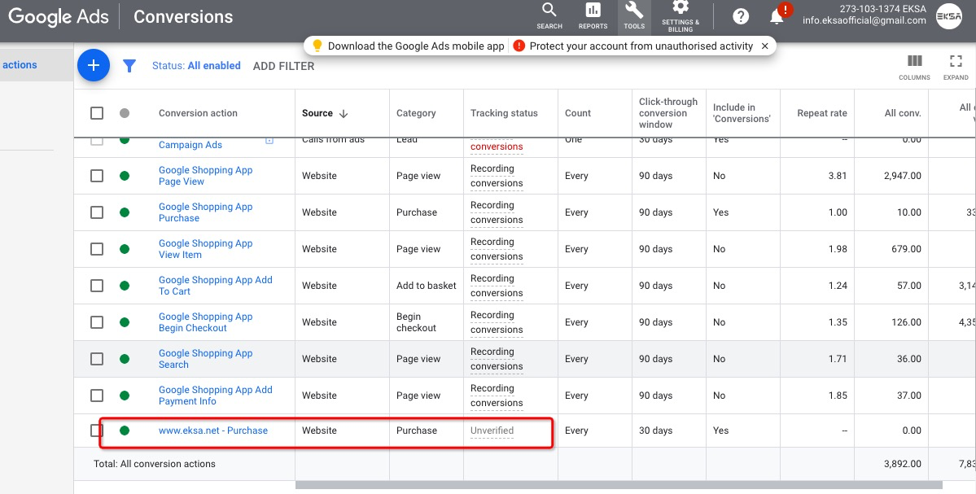The width and height of the screenshot is (976, 494).
Task: Open the EKSA account avatar
Action: point(948,16)
